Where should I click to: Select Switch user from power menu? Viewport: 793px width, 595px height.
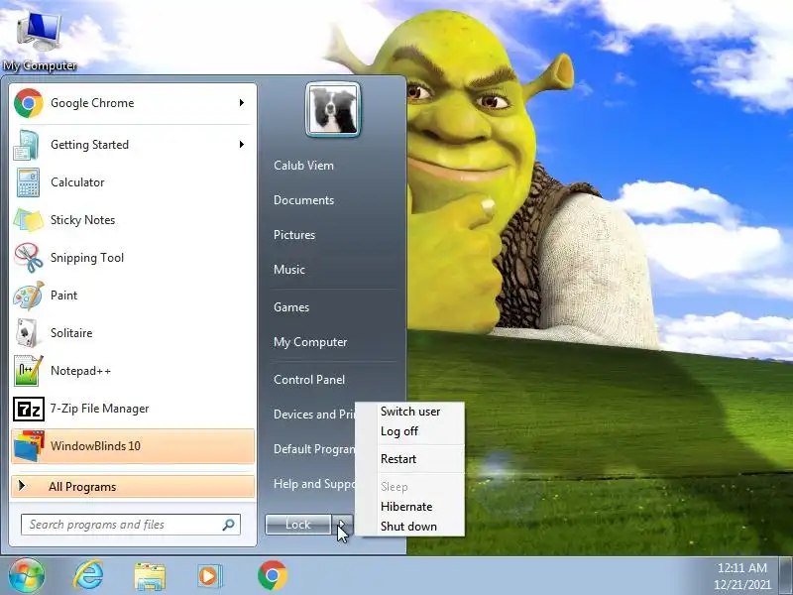pyautogui.click(x=410, y=412)
